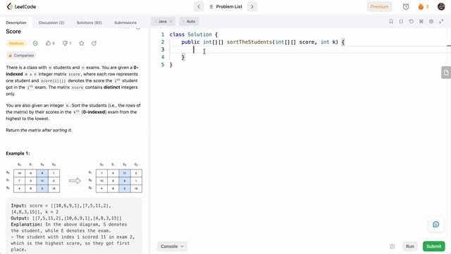Click the Premium button
The height and width of the screenshot is (254, 451).
point(379,6)
